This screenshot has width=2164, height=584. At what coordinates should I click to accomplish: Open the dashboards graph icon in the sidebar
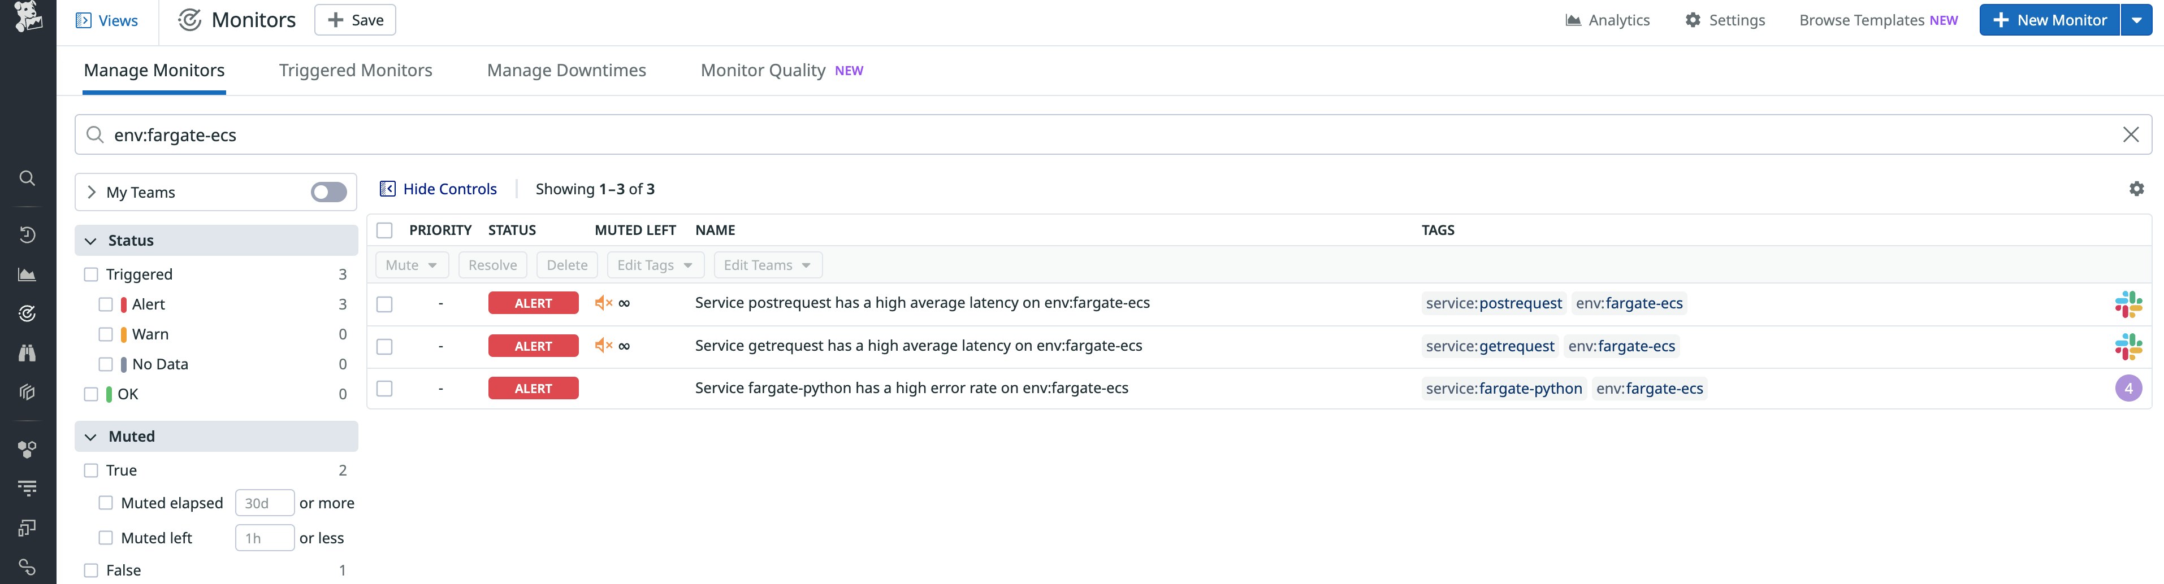28,273
